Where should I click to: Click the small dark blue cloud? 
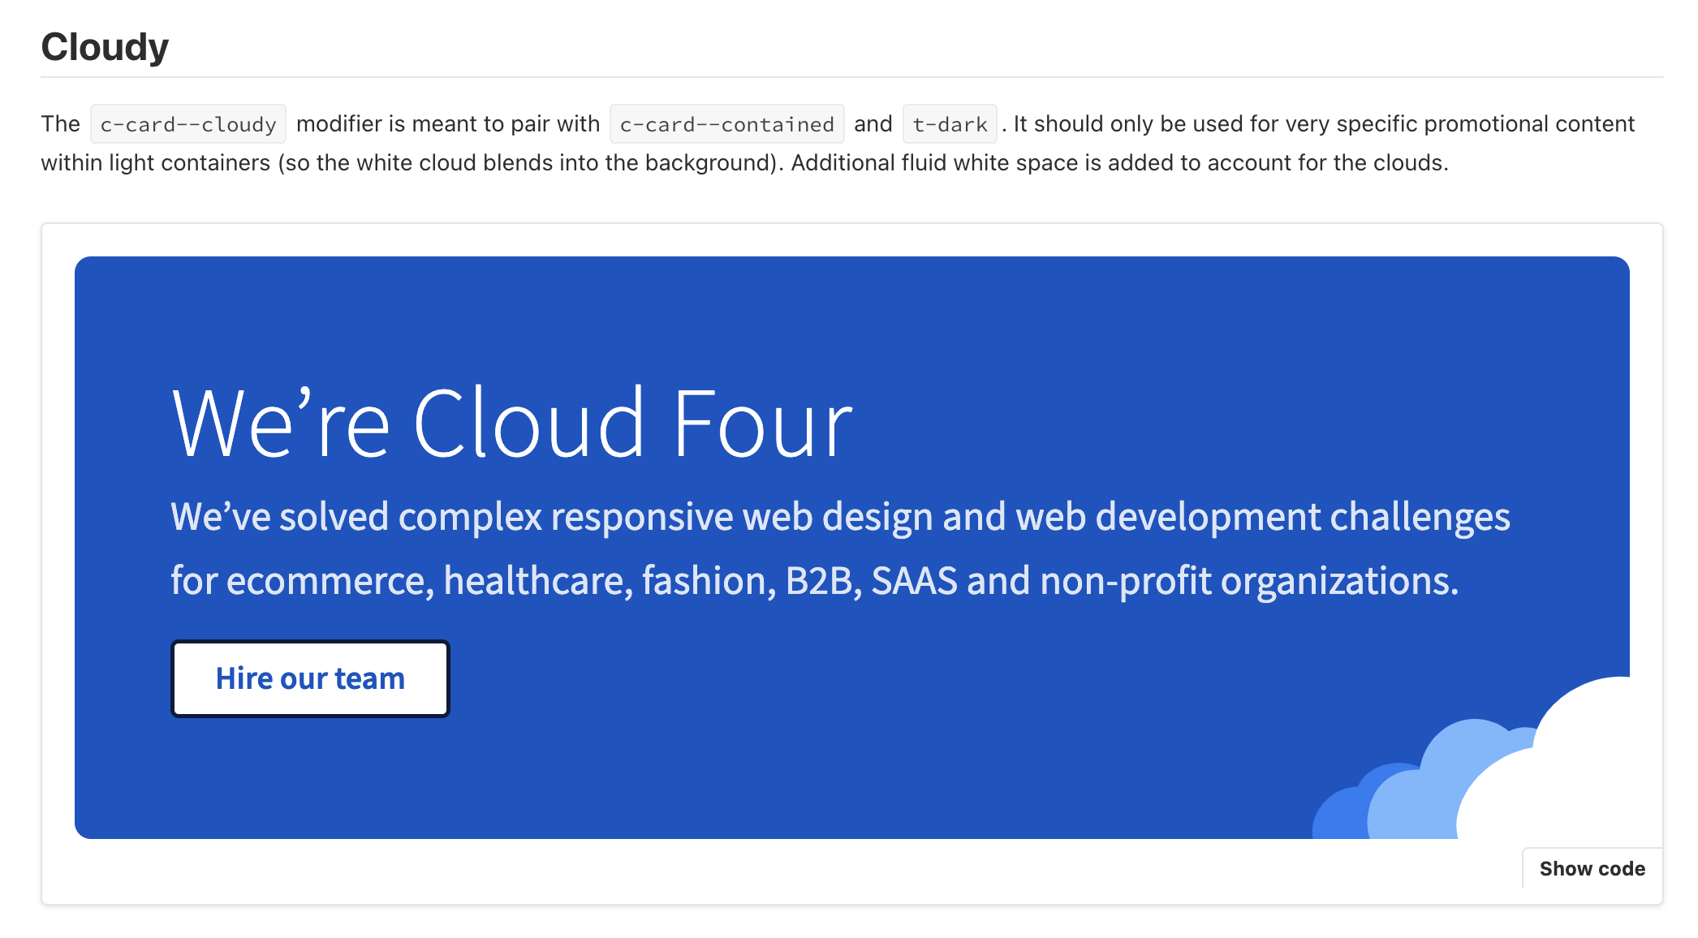[1339, 815]
